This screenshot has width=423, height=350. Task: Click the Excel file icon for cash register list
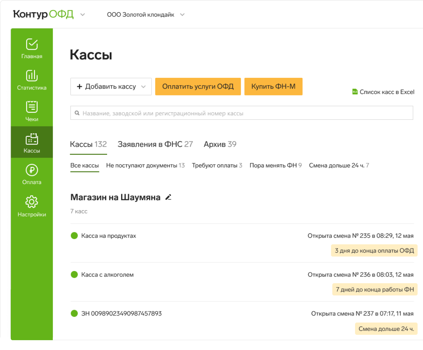point(355,92)
